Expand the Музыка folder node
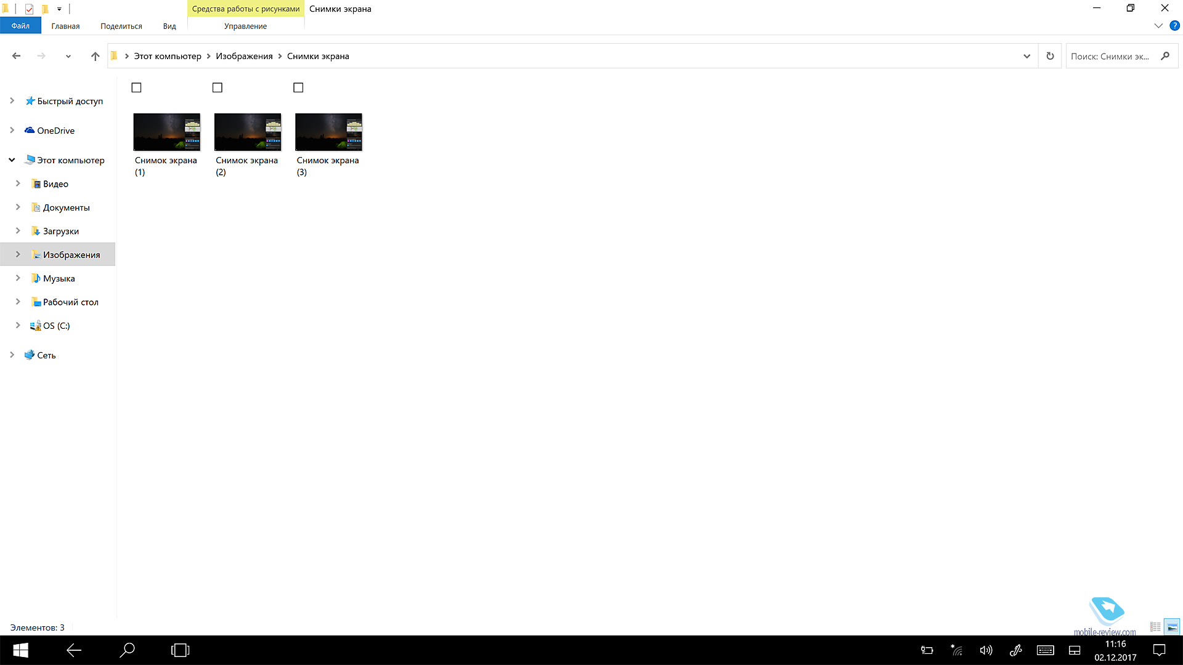This screenshot has width=1183, height=665. click(18, 278)
